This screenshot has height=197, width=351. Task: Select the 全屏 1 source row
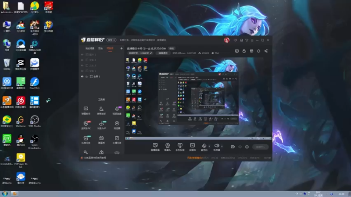click(101, 76)
